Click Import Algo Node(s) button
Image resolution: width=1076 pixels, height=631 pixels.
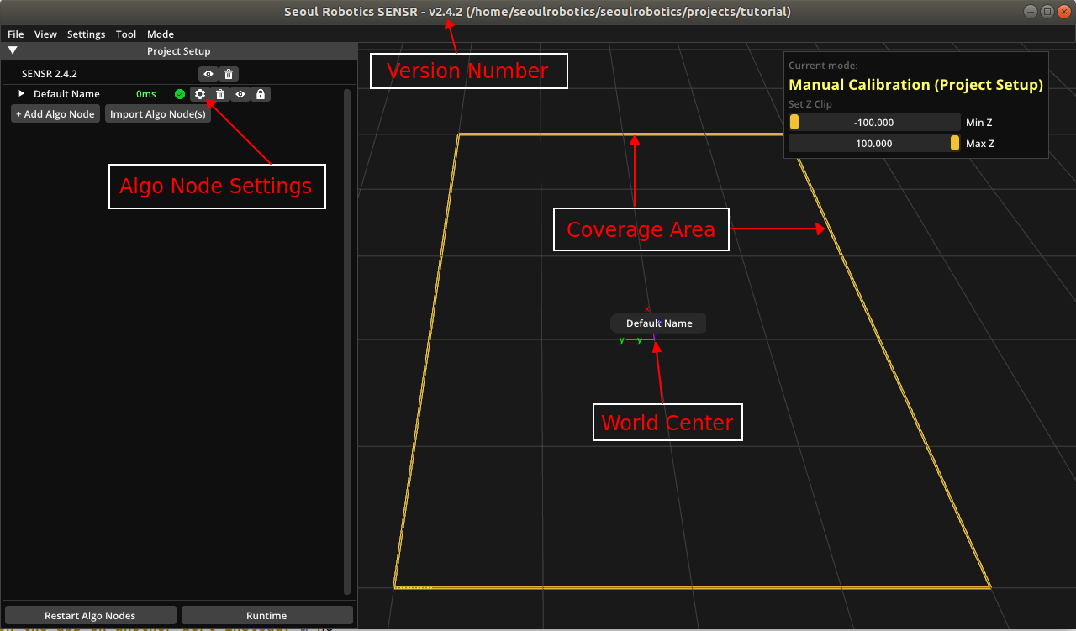158,113
